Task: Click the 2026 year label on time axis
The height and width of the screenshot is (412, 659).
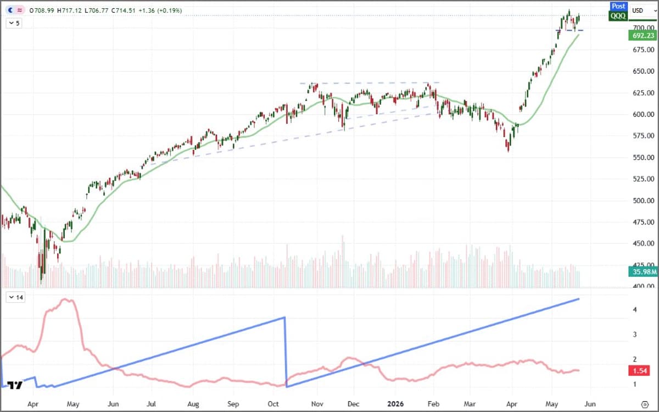Action: tap(395, 403)
